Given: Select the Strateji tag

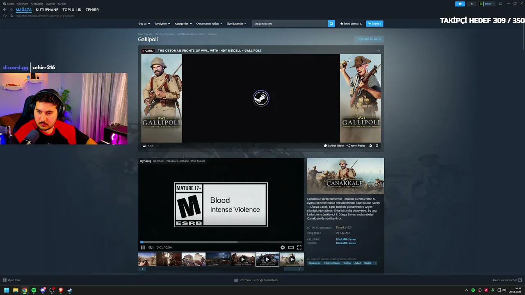Looking at the screenshot, I should click(367, 263).
